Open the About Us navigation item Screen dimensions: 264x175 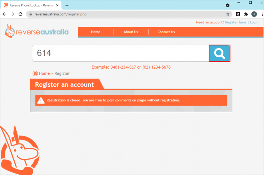pyautogui.click(x=131, y=32)
